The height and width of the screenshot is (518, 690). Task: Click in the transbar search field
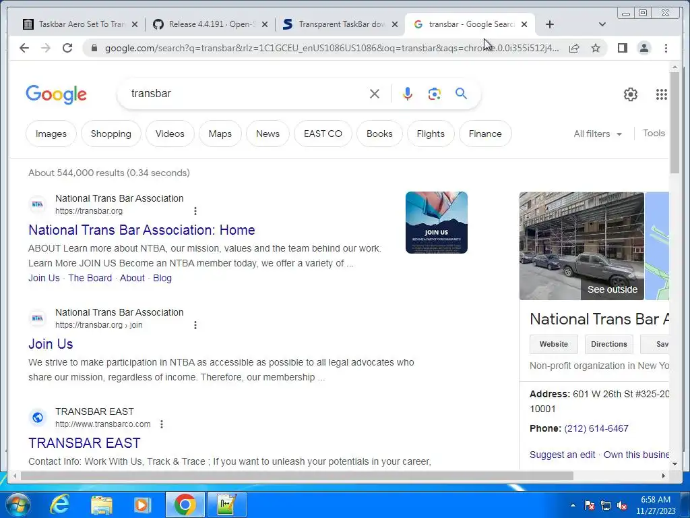pos(247,94)
